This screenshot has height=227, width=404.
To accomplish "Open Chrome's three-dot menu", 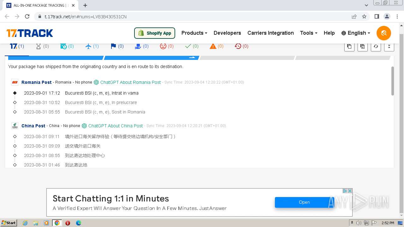I will pyautogui.click(x=397, y=17).
